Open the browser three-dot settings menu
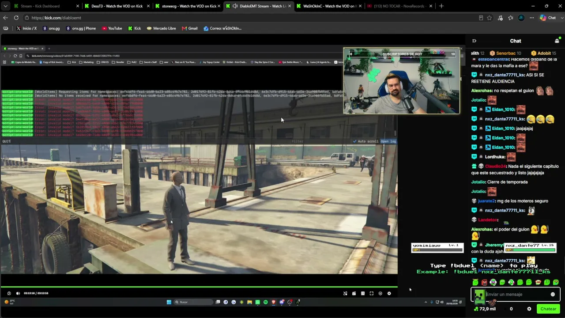The width and height of the screenshot is (565, 318). tap(532, 18)
